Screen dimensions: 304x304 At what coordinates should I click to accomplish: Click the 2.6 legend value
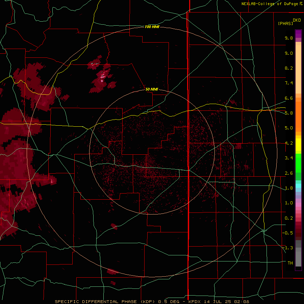289,173
